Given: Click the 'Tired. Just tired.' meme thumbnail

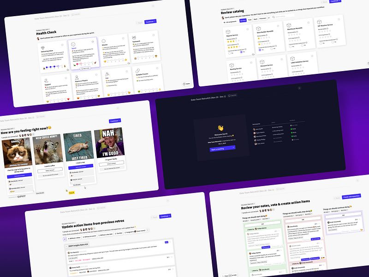Looking at the screenshot, I should coord(78,146).
